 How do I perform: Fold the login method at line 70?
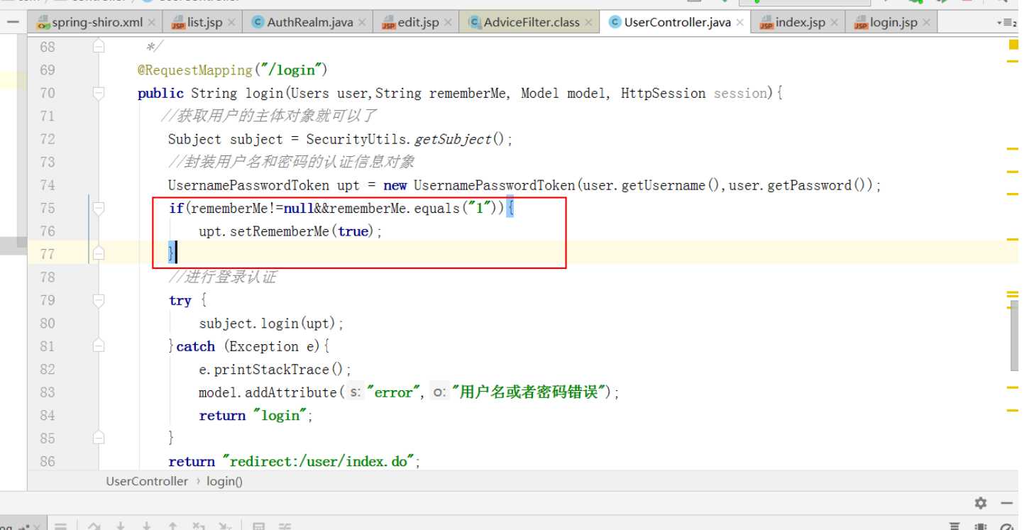(x=99, y=93)
